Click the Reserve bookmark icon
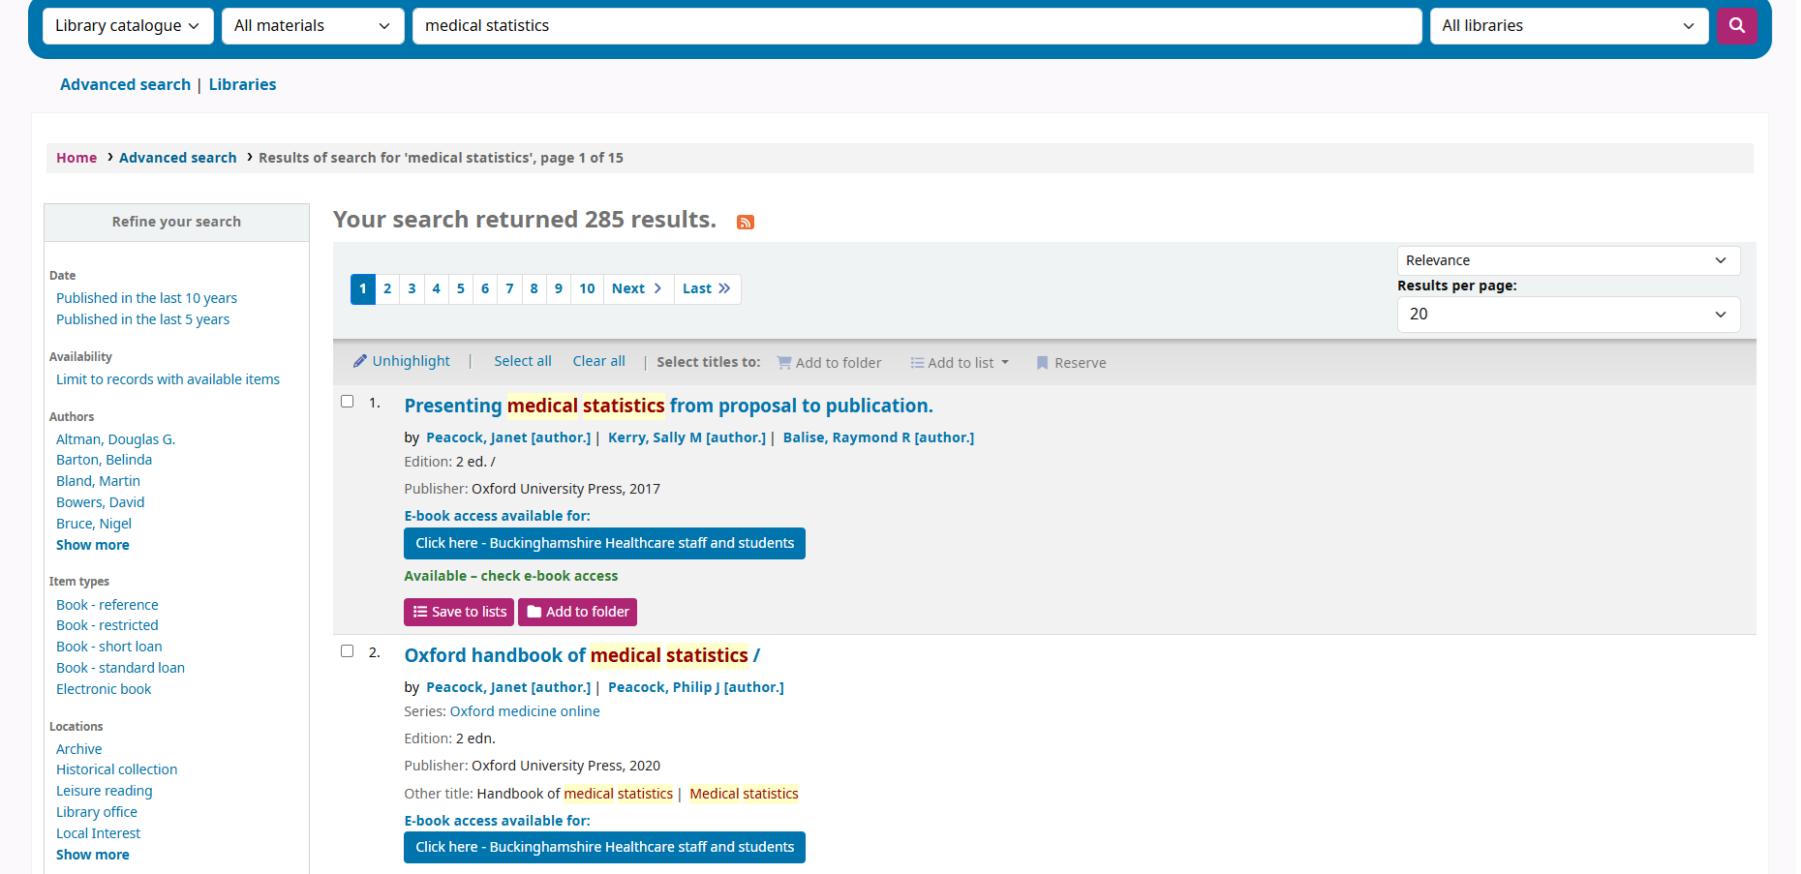This screenshot has height=874, width=1801. click(1042, 362)
